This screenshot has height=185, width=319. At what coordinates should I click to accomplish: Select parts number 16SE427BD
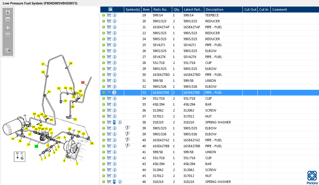pos(161,75)
